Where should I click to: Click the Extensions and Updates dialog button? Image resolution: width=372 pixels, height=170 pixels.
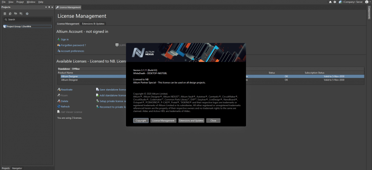(x=191, y=121)
